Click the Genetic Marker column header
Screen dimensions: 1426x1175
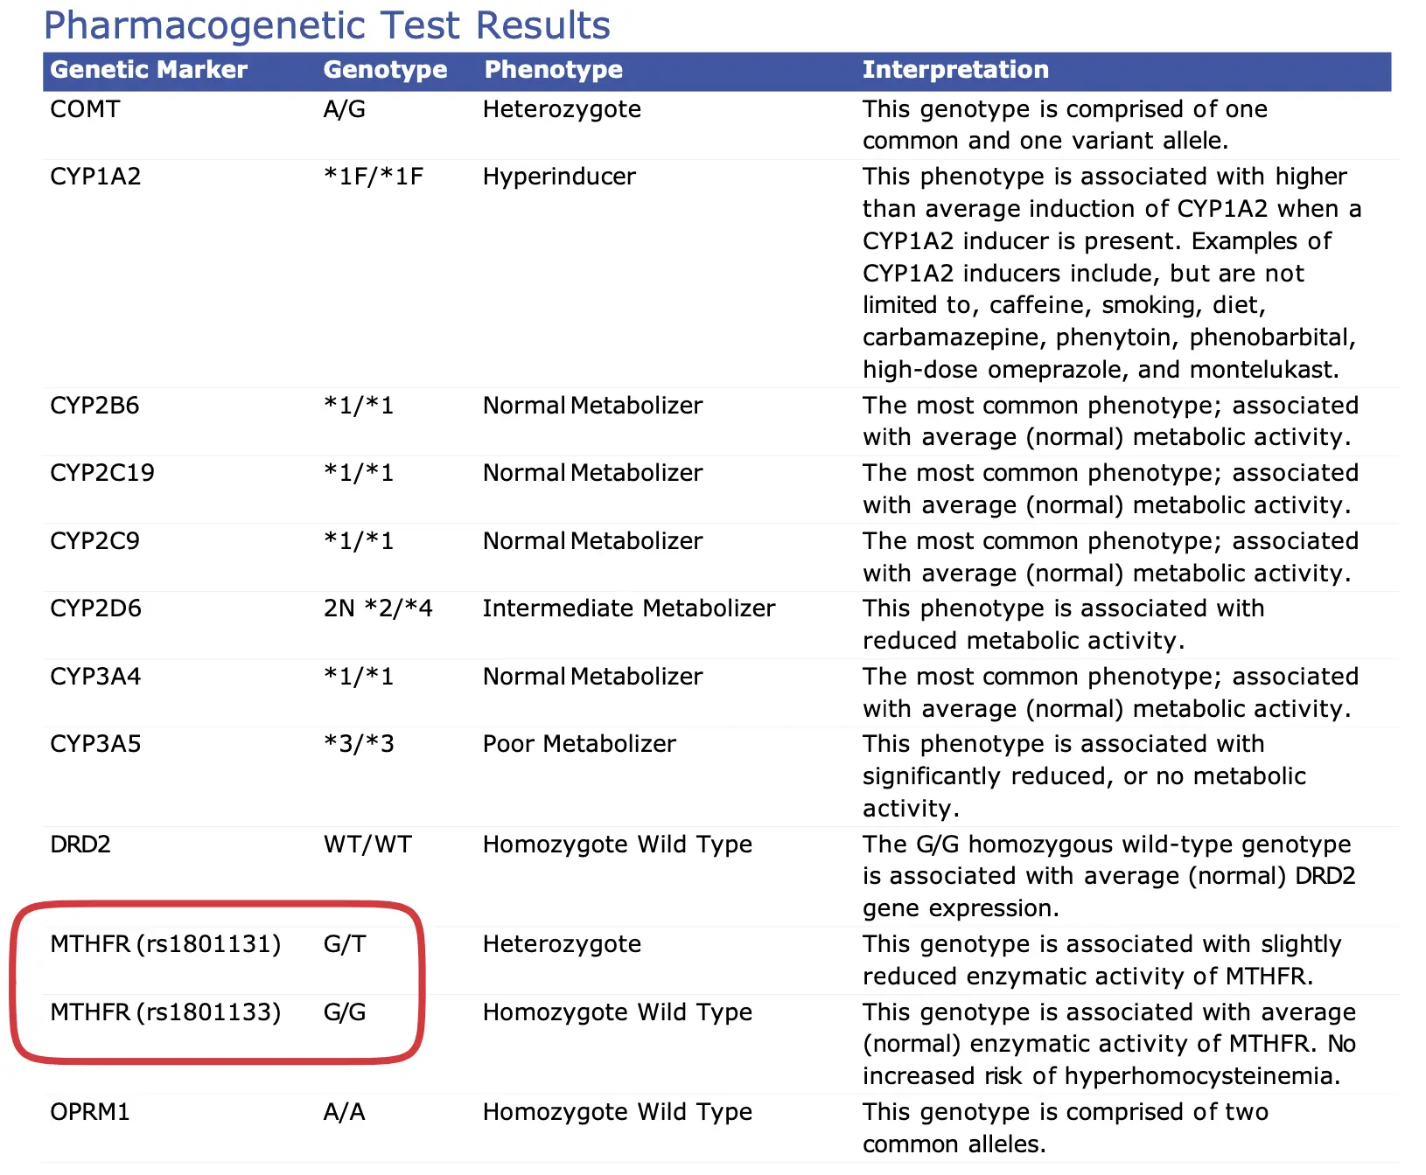(x=149, y=70)
